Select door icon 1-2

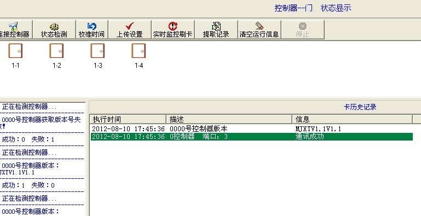(56, 56)
